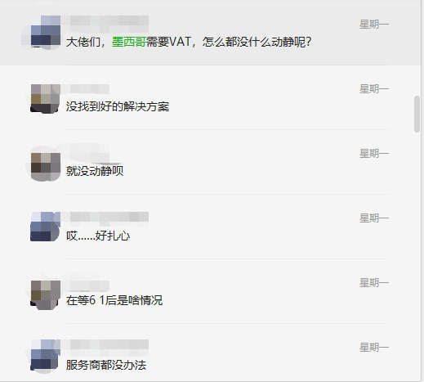
Task: Select the message 没找到好的解决方案
Action: [x=118, y=106]
